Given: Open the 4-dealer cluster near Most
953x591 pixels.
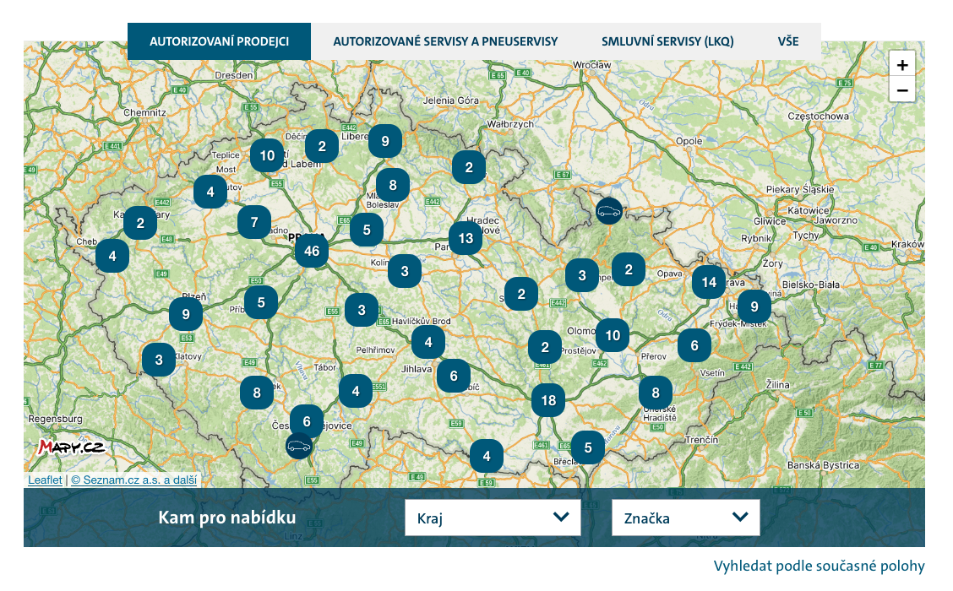Looking at the screenshot, I should [x=210, y=192].
